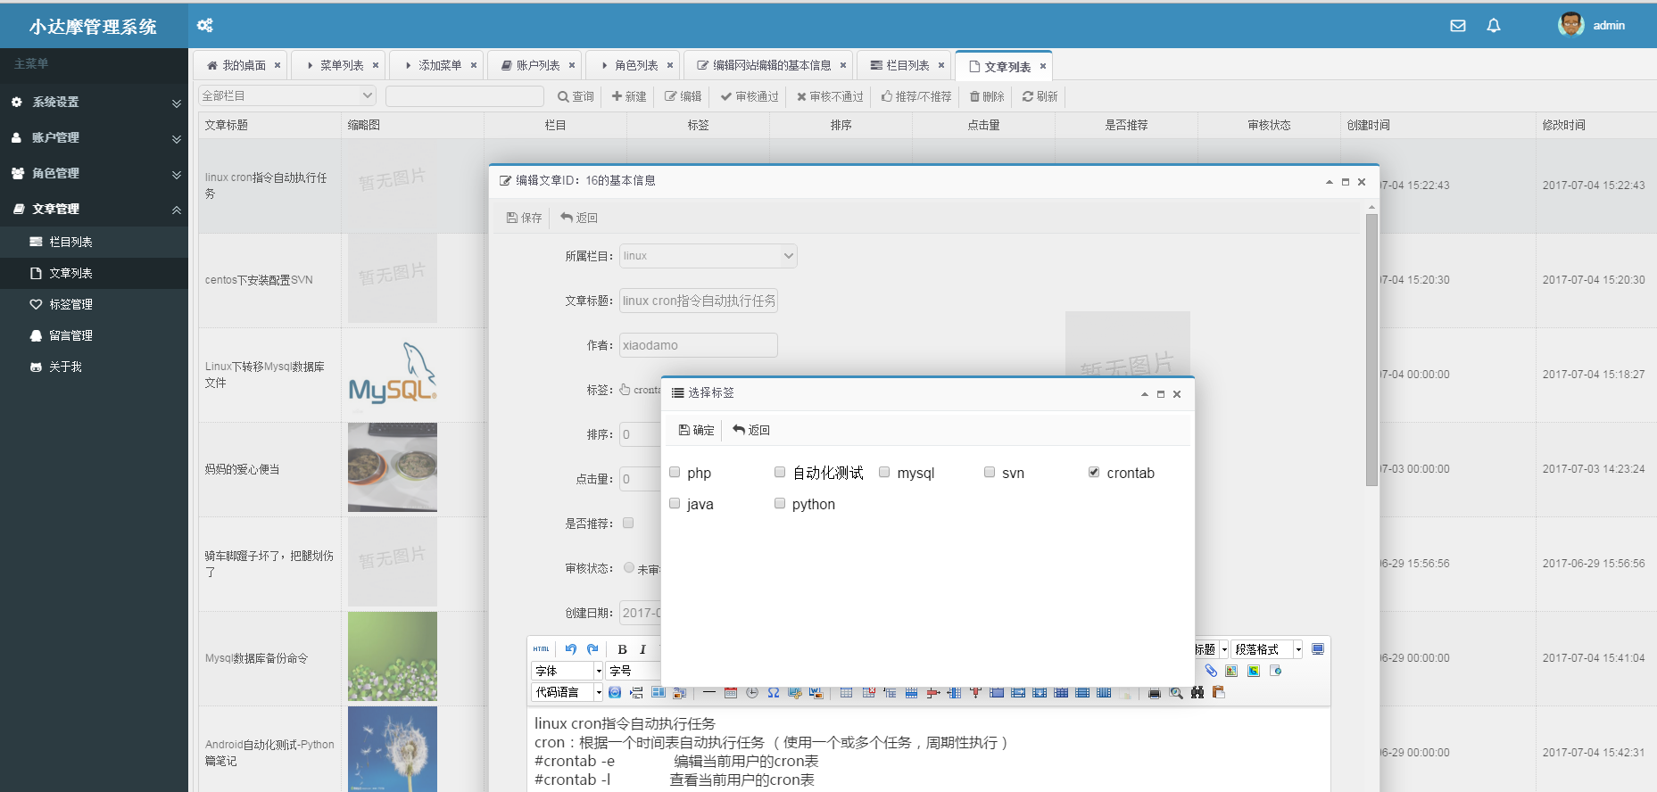Insert the current date via calendar icon

pos(731,692)
